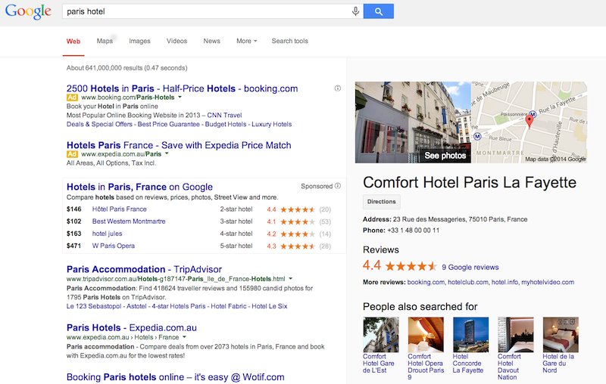Open Search tools options
Screen dimensions: 606x384
(x=290, y=41)
